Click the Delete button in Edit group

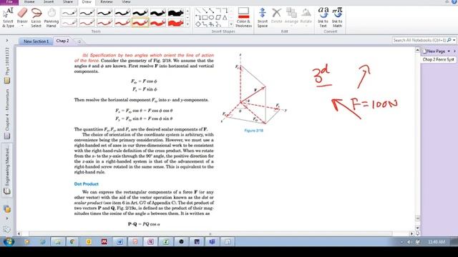pyautogui.click(x=276, y=16)
